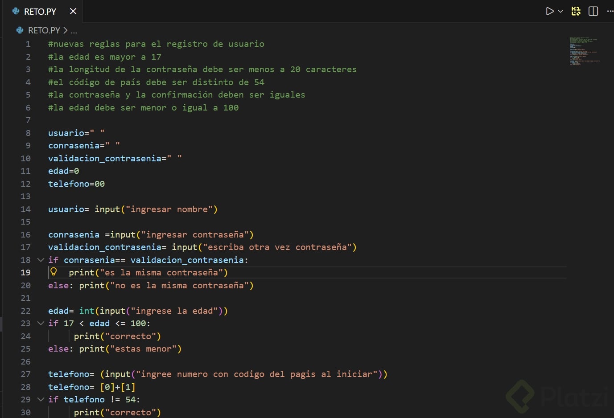Open the RETO.PY breadcrumb path item

[44, 30]
